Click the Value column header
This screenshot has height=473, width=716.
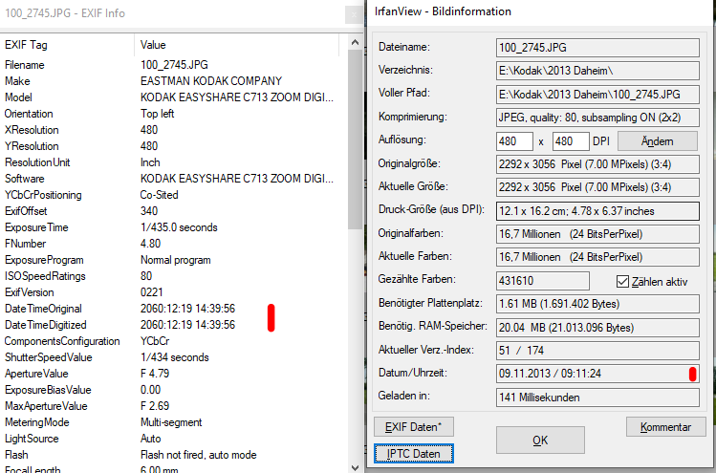(236, 45)
